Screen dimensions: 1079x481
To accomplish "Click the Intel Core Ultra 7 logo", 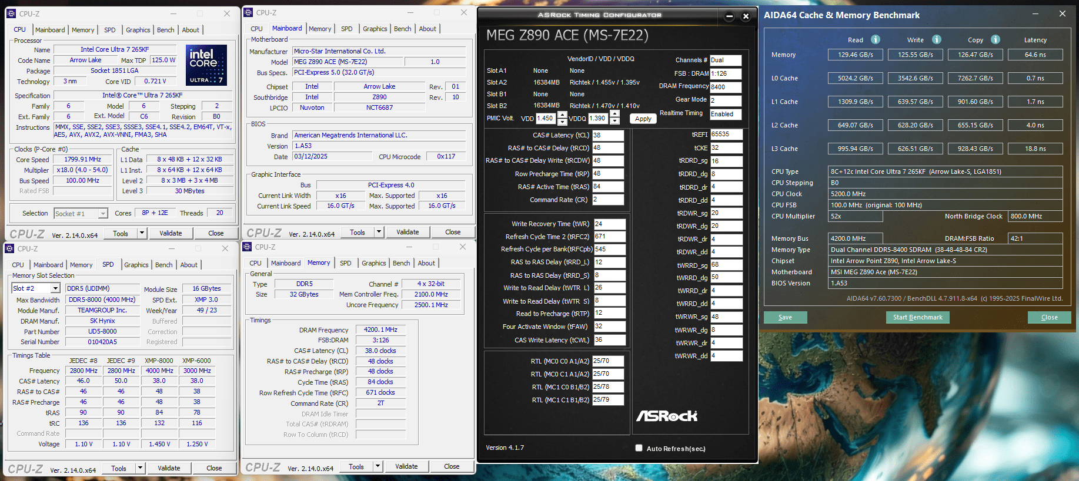I will click(206, 65).
